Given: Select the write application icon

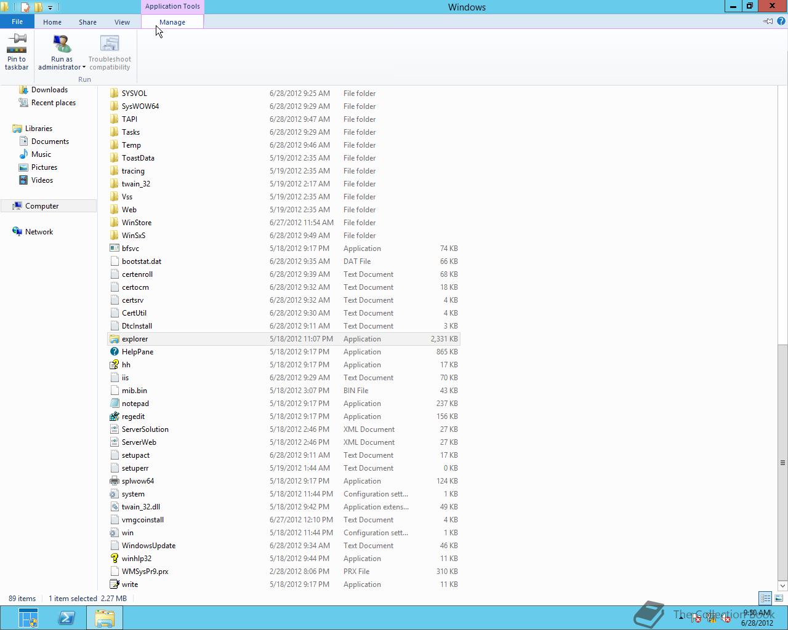Looking at the screenshot, I should tap(114, 584).
